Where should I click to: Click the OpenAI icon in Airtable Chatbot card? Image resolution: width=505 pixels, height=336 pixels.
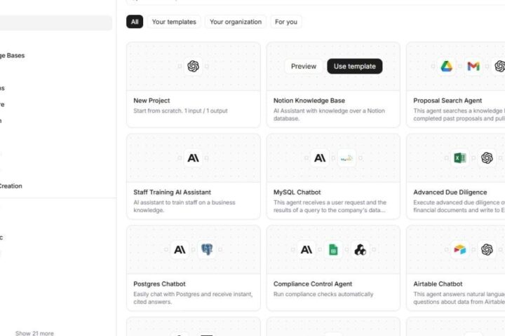pyautogui.click(x=487, y=249)
